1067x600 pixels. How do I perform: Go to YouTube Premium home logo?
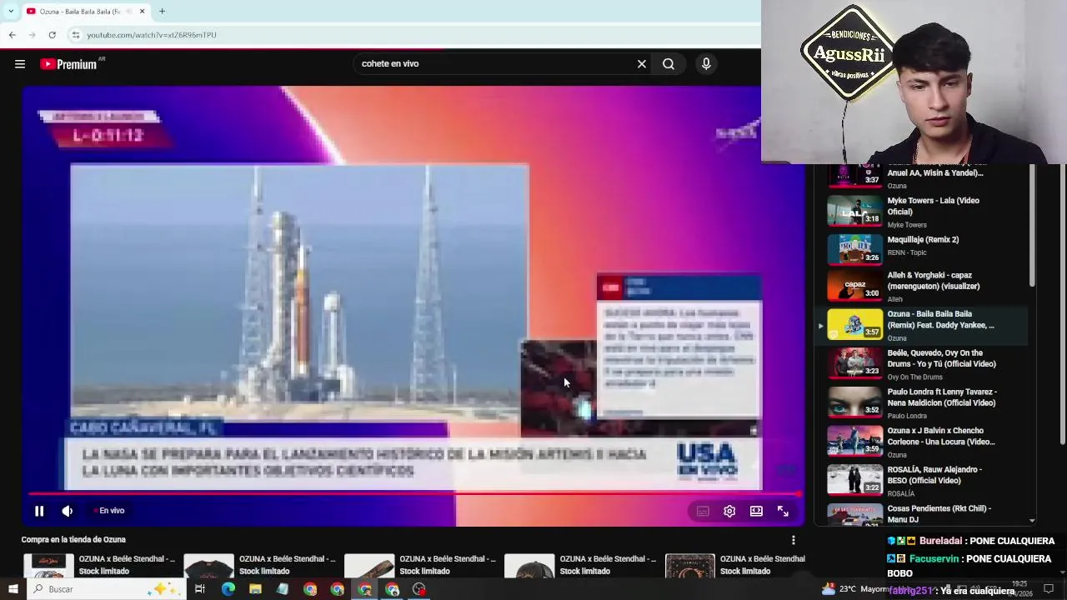click(69, 64)
